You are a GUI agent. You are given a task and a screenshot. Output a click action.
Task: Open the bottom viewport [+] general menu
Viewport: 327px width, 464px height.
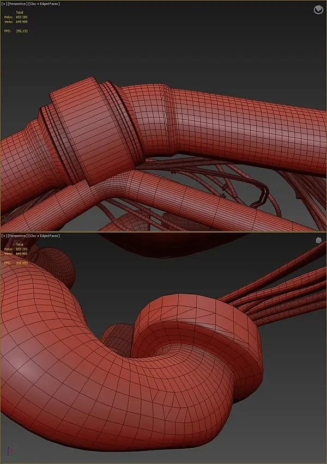4,236
